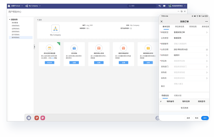Screen dimensions: 214x137
Task: Open the three-dot more menu on 采购订单
Action: [206, 21]
